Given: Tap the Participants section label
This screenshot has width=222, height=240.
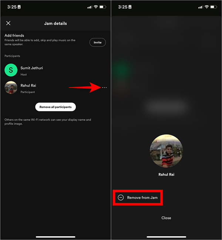Looking at the screenshot, I should pos(12,56).
